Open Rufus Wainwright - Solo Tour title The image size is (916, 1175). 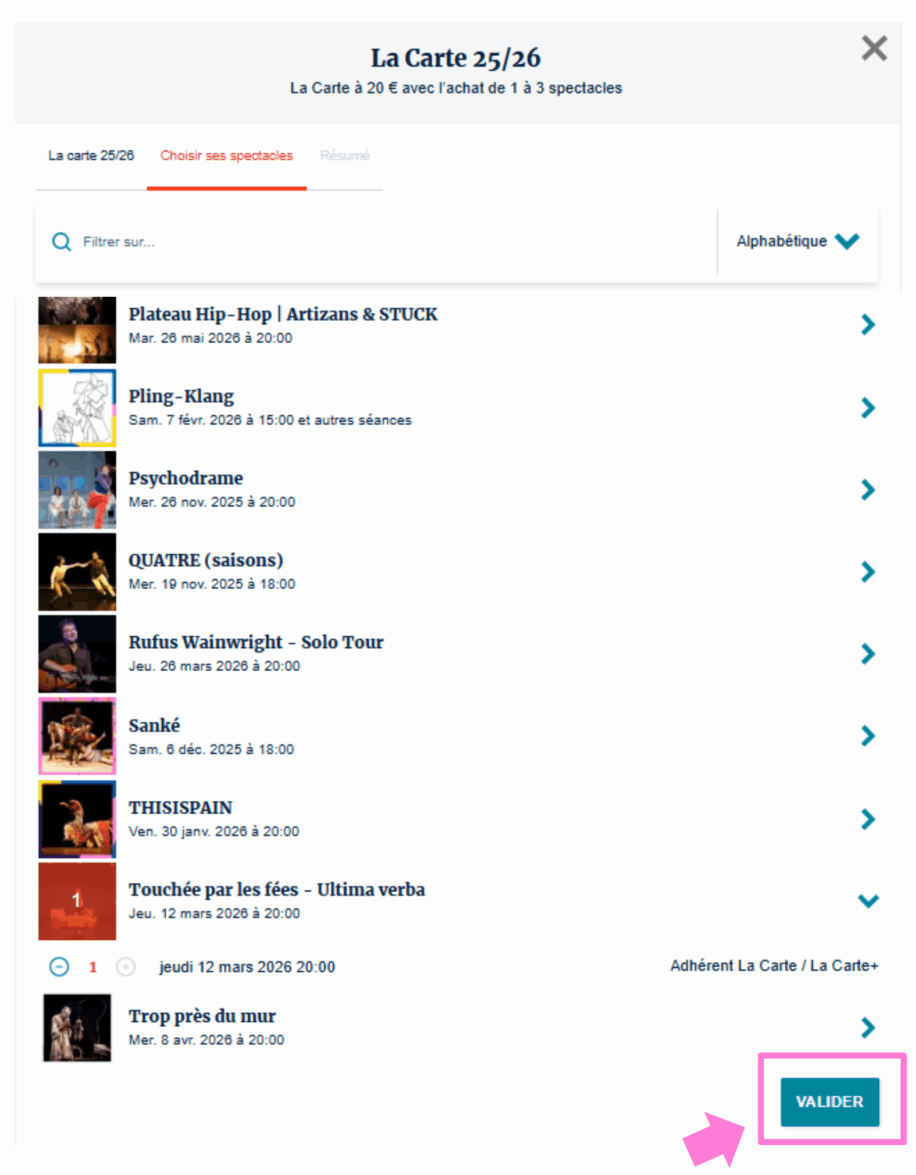(256, 642)
